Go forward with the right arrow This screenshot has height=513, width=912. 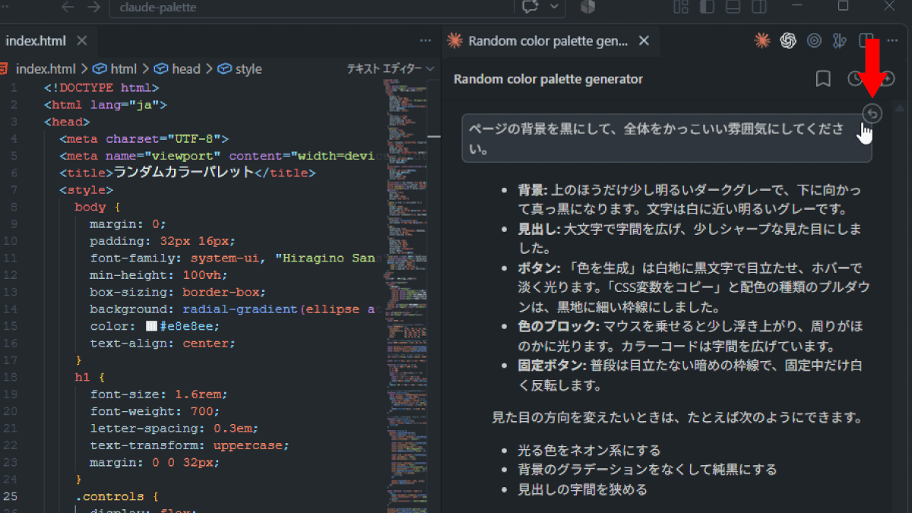(x=93, y=7)
